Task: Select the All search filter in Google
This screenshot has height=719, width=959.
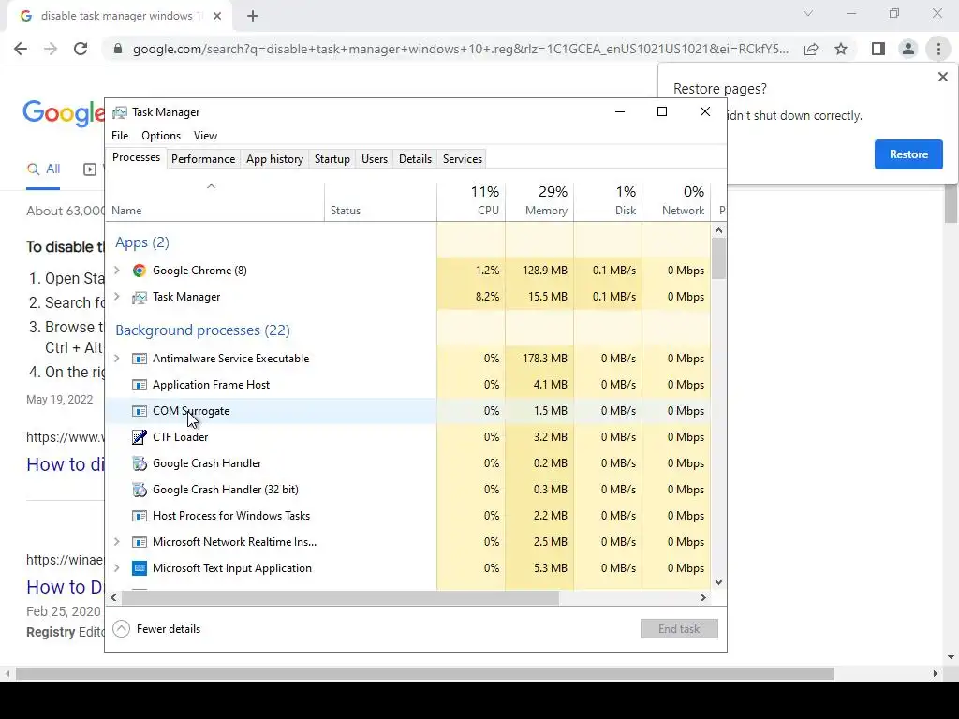Action: pyautogui.click(x=43, y=170)
